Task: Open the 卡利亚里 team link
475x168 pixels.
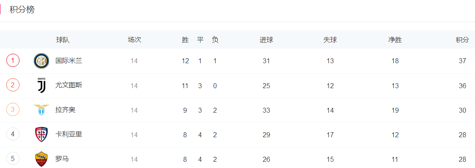Action: click(x=69, y=134)
